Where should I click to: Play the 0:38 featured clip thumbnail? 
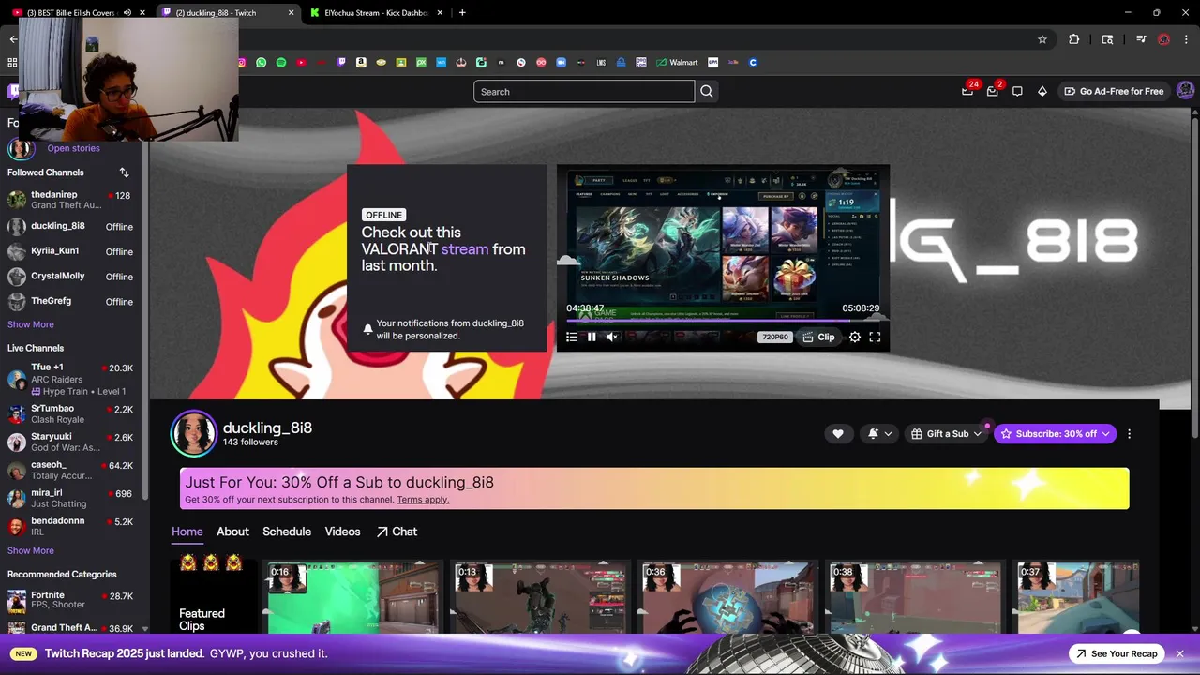[x=915, y=598]
